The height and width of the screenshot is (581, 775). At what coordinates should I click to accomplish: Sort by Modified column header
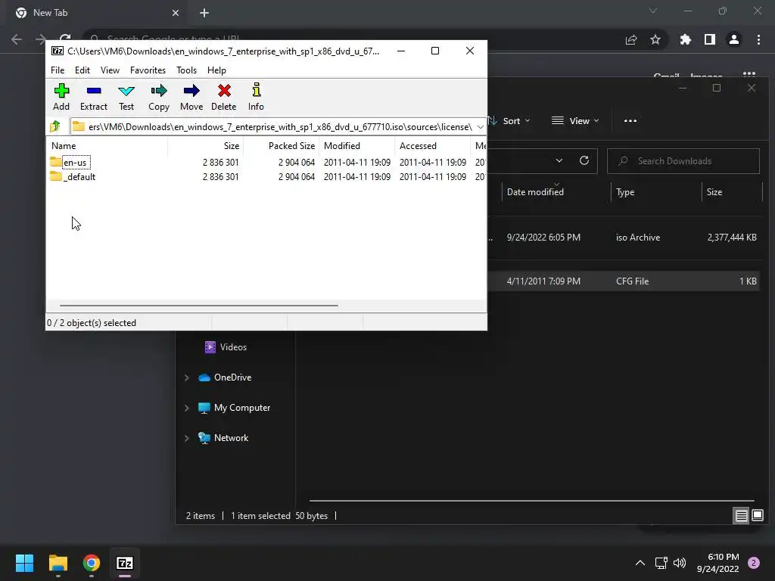(x=357, y=146)
